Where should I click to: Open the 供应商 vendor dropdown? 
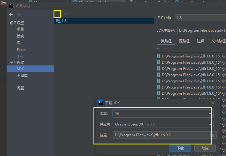point(163,124)
